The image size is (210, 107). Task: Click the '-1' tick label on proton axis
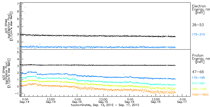click(17, 93)
